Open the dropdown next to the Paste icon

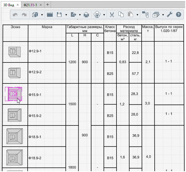(138, 15)
